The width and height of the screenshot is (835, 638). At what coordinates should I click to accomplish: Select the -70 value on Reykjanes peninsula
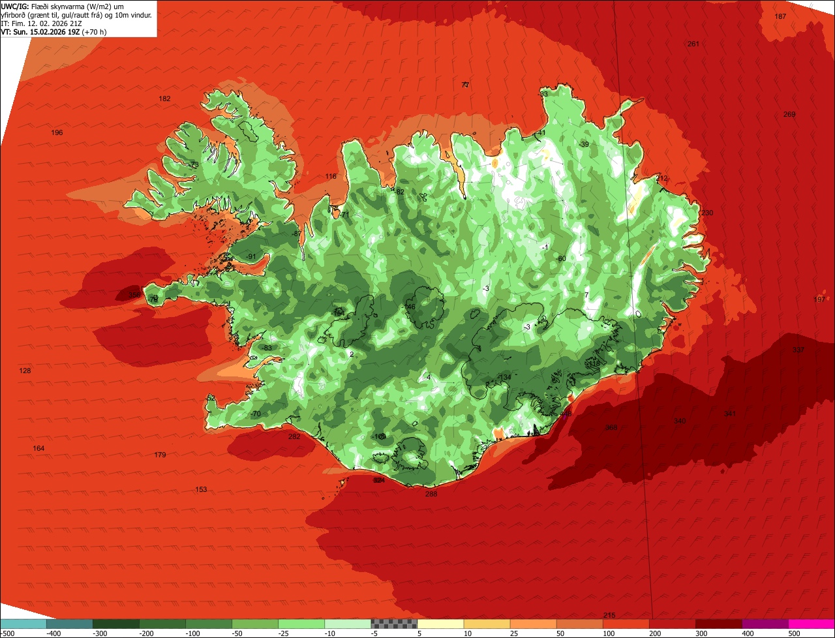coord(255,414)
